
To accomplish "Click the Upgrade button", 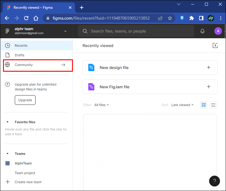I will point(25,100).
